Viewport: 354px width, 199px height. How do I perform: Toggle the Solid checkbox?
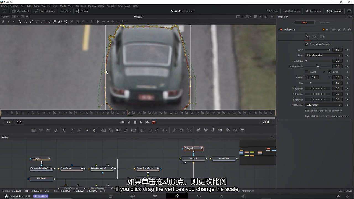pyautogui.click(x=330, y=72)
